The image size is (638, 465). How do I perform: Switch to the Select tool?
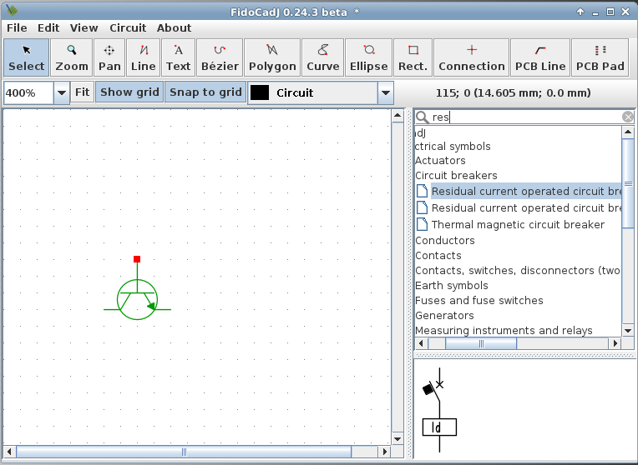tap(27, 57)
